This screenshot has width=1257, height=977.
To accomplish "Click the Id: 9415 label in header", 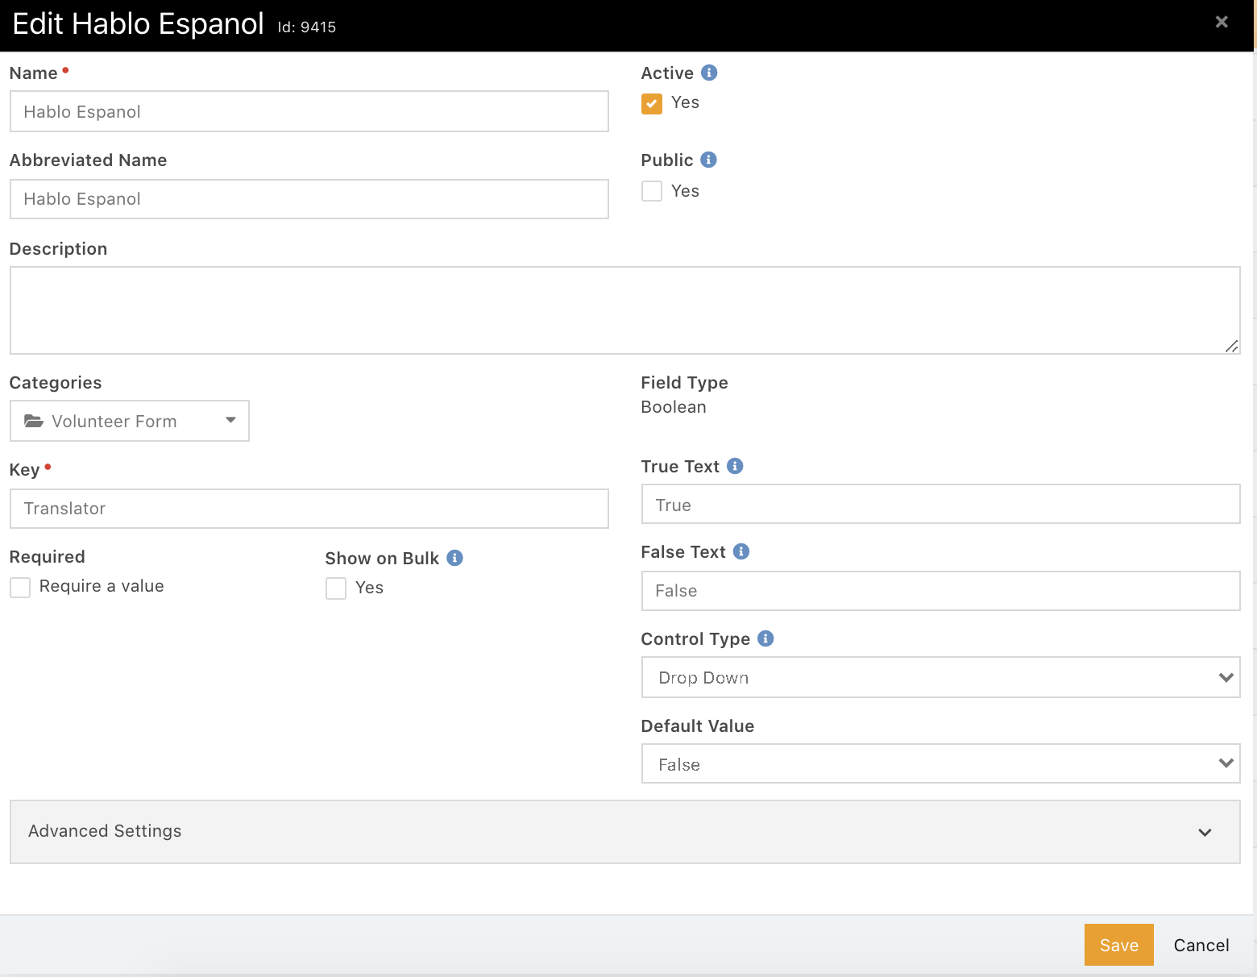I will (x=307, y=27).
